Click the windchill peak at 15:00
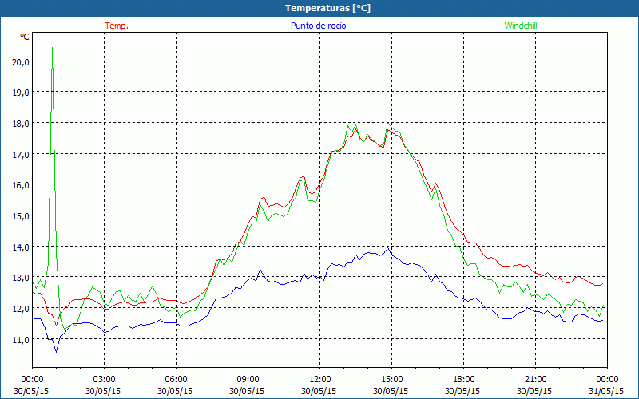 388,123
